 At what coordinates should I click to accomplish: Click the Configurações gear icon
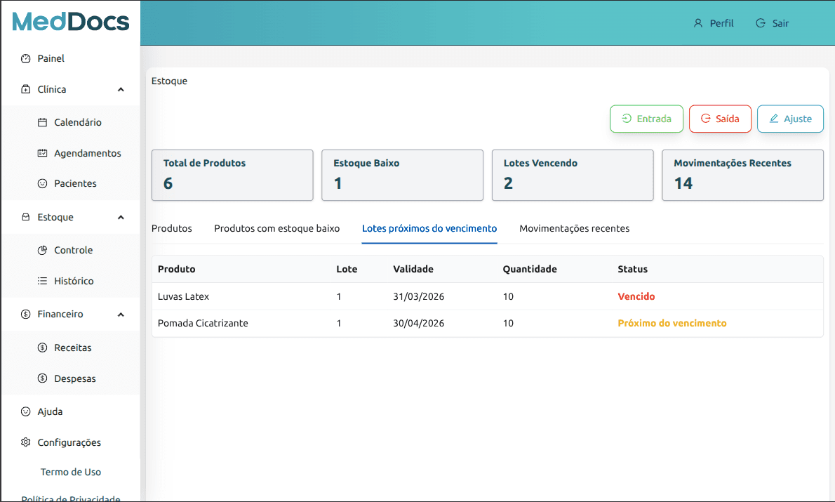(x=26, y=442)
